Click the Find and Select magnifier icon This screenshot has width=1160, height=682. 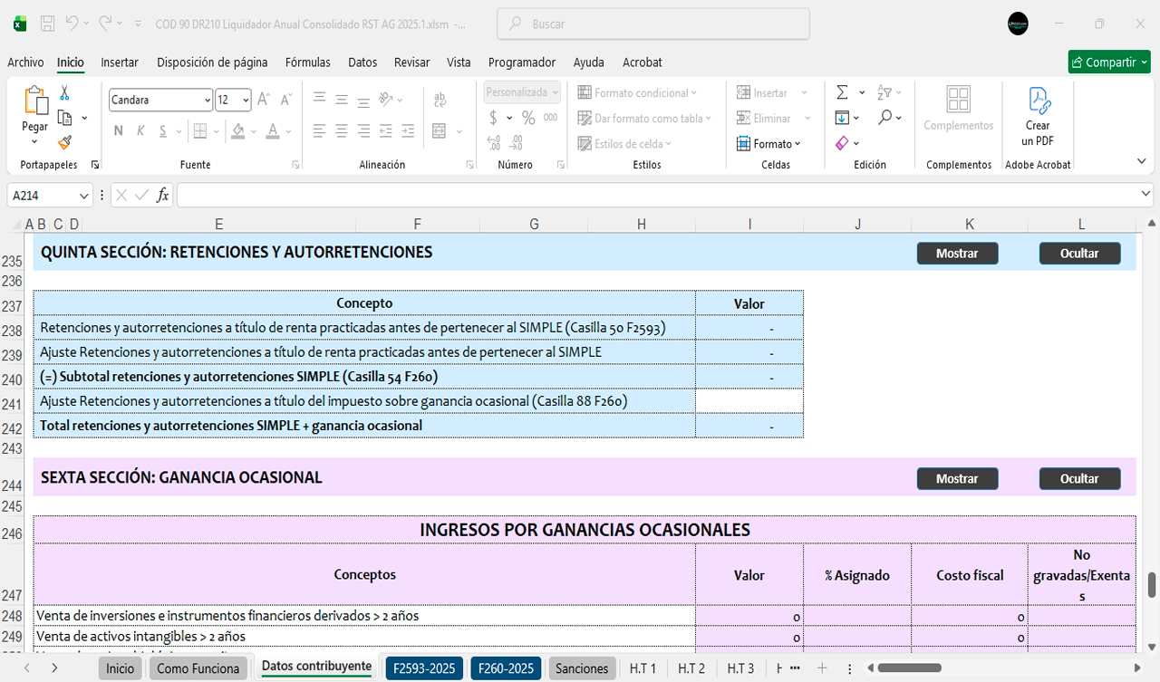[884, 118]
